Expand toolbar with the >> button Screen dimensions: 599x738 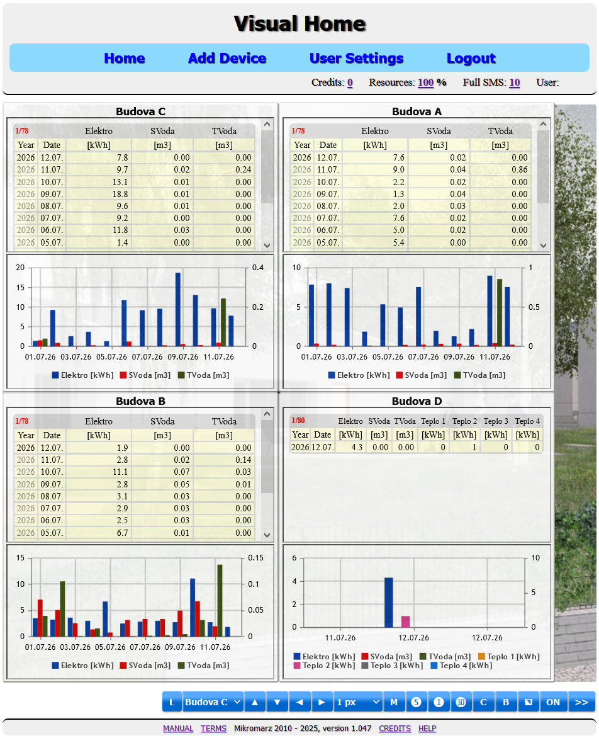(581, 701)
